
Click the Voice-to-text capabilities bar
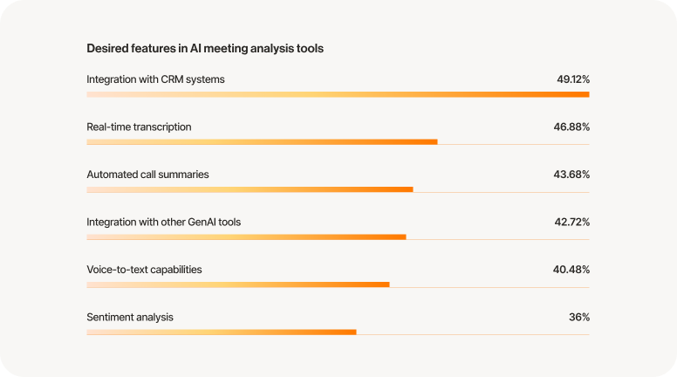coord(237,284)
